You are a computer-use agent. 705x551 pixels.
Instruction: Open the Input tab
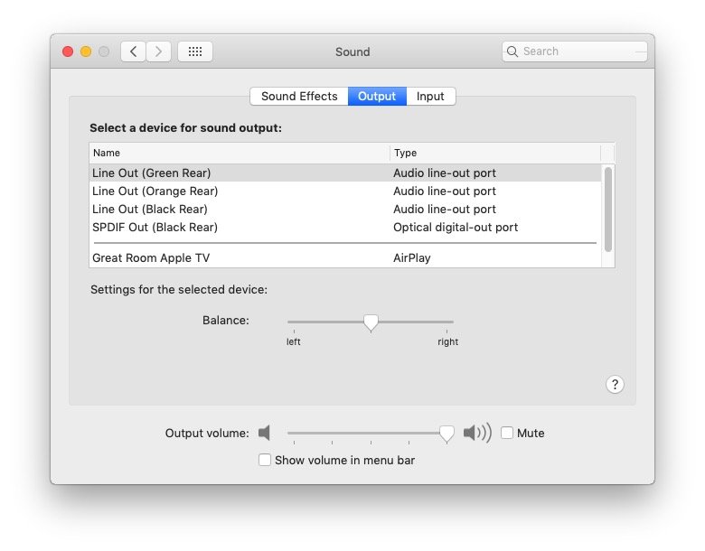point(430,96)
